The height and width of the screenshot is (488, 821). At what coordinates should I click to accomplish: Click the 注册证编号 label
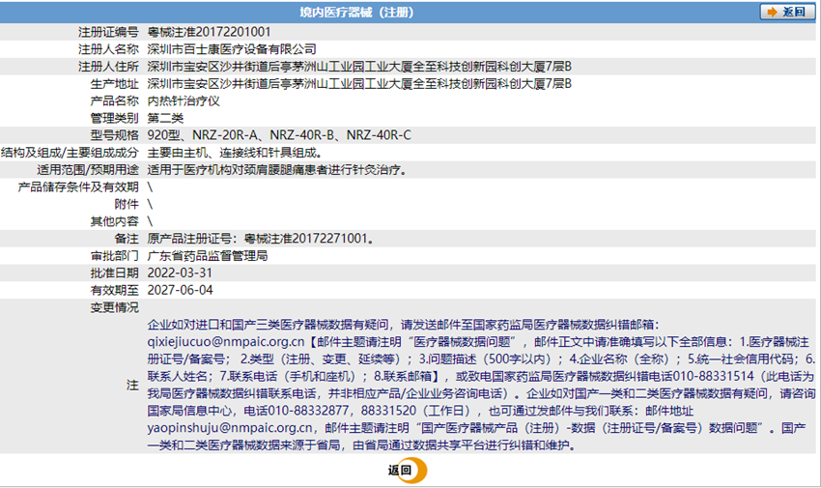click(108, 32)
